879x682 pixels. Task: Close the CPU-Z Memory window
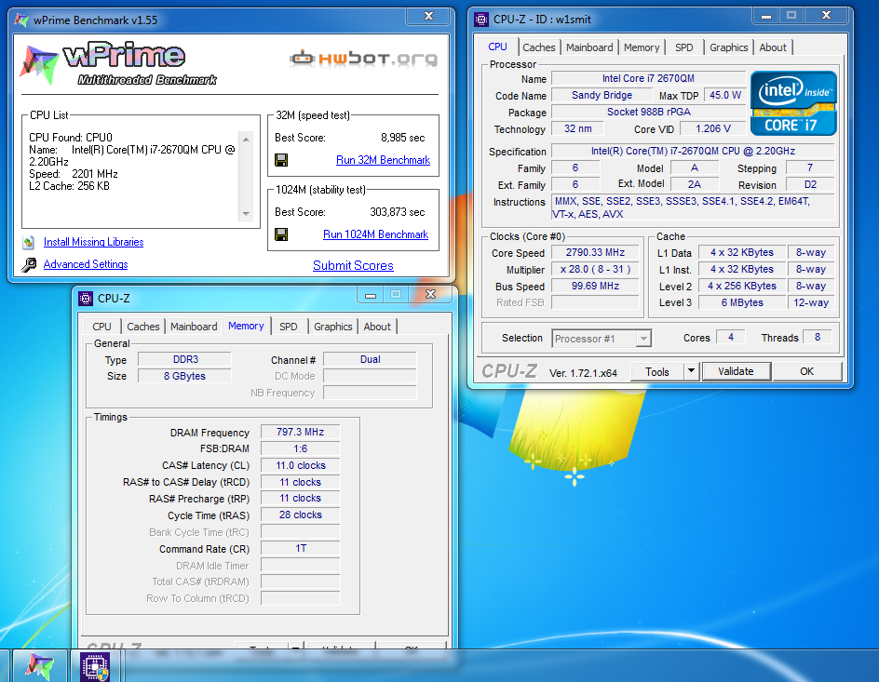430,295
